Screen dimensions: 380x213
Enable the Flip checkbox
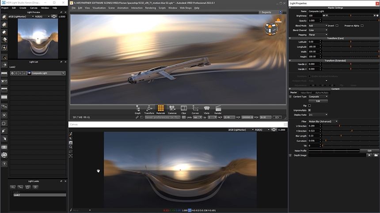[x=309, y=106]
